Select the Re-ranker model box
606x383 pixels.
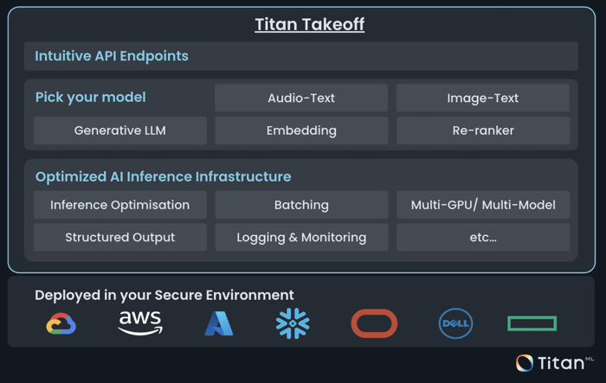point(483,131)
